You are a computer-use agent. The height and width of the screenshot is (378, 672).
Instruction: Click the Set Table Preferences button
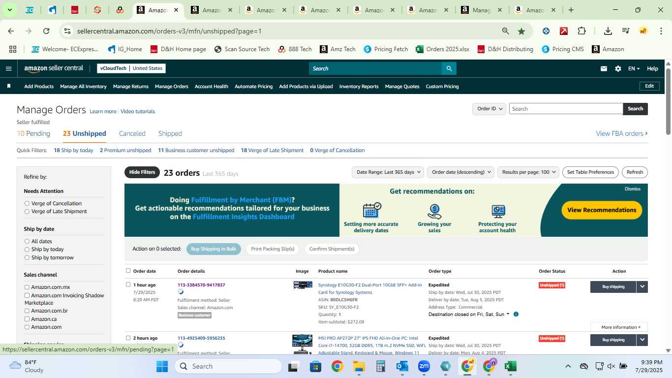point(590,172)
